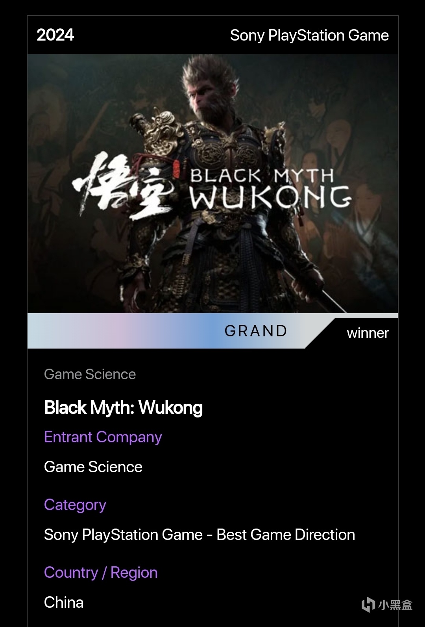This screenshot has height=627, width=425.
Task: Select the China region value
Action: pyautogui.click(x=64, y=603)
